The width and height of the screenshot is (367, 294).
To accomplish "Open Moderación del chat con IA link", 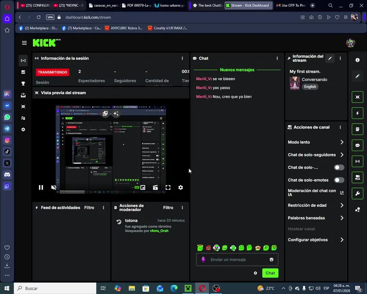I will pos(316,193).
